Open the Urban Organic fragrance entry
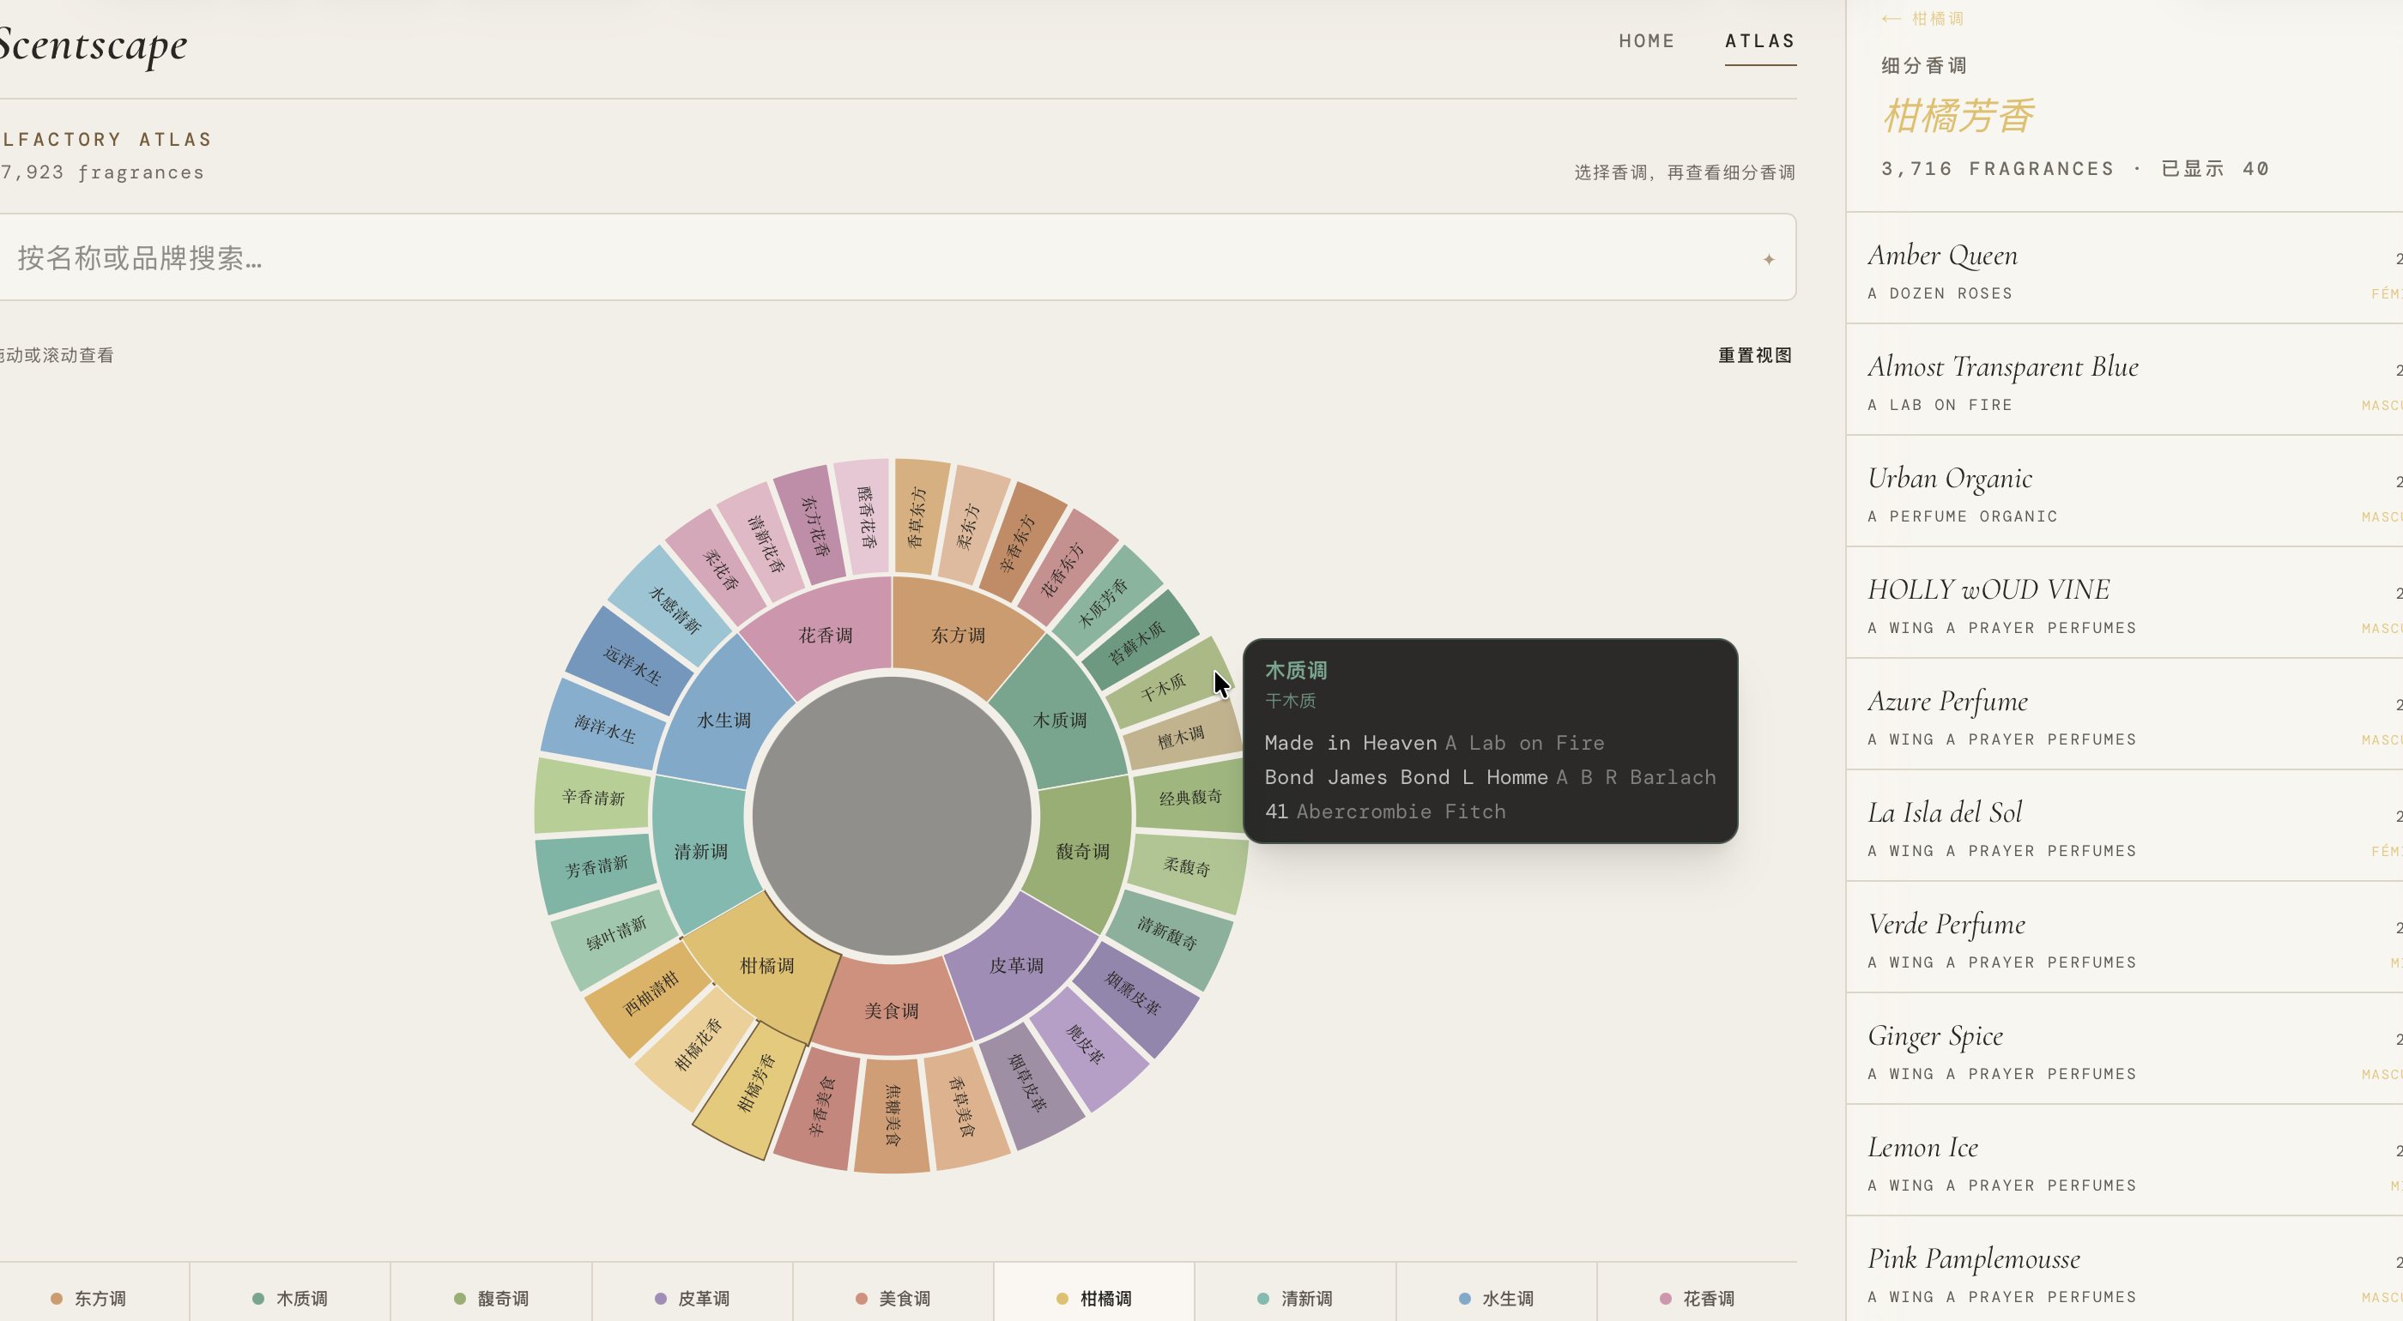Viewport: 2403px width, 1321px height. pyautogui.click(x=2124, y=492)
